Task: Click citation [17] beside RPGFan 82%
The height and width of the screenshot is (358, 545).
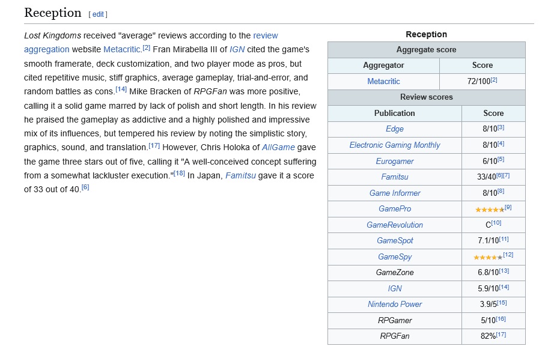Action: [x=501, y=335]
